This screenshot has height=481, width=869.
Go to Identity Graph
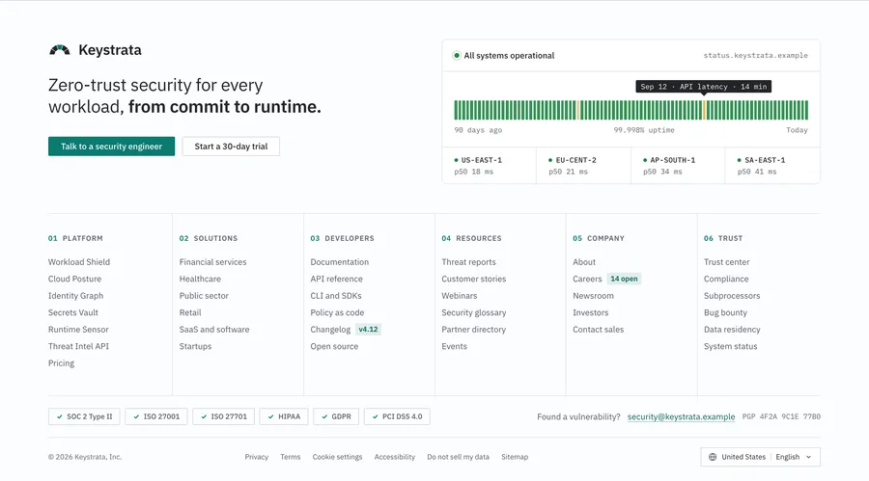click(76, 296)
